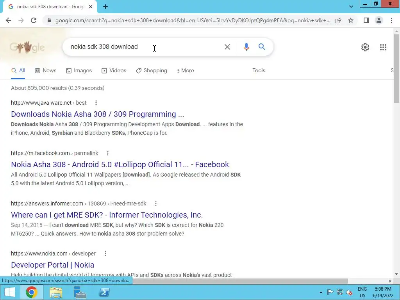Screen dimensions: 400x300
Task: Click the browser forward arrow
Action: pos(21,20)
